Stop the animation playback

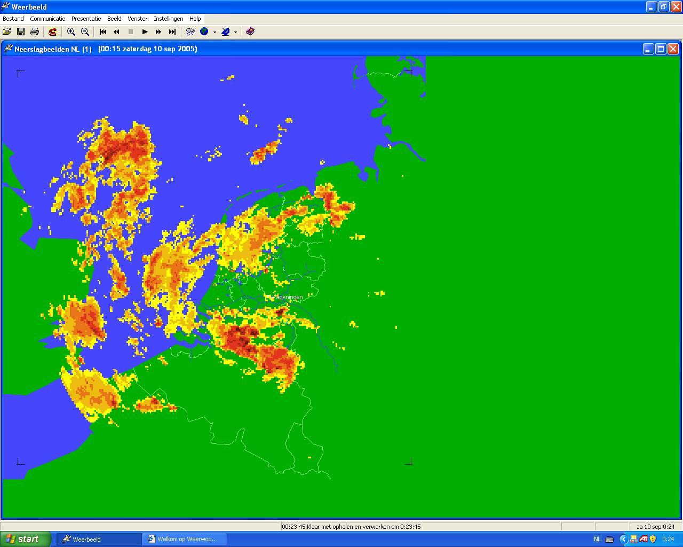click(131, 32)
